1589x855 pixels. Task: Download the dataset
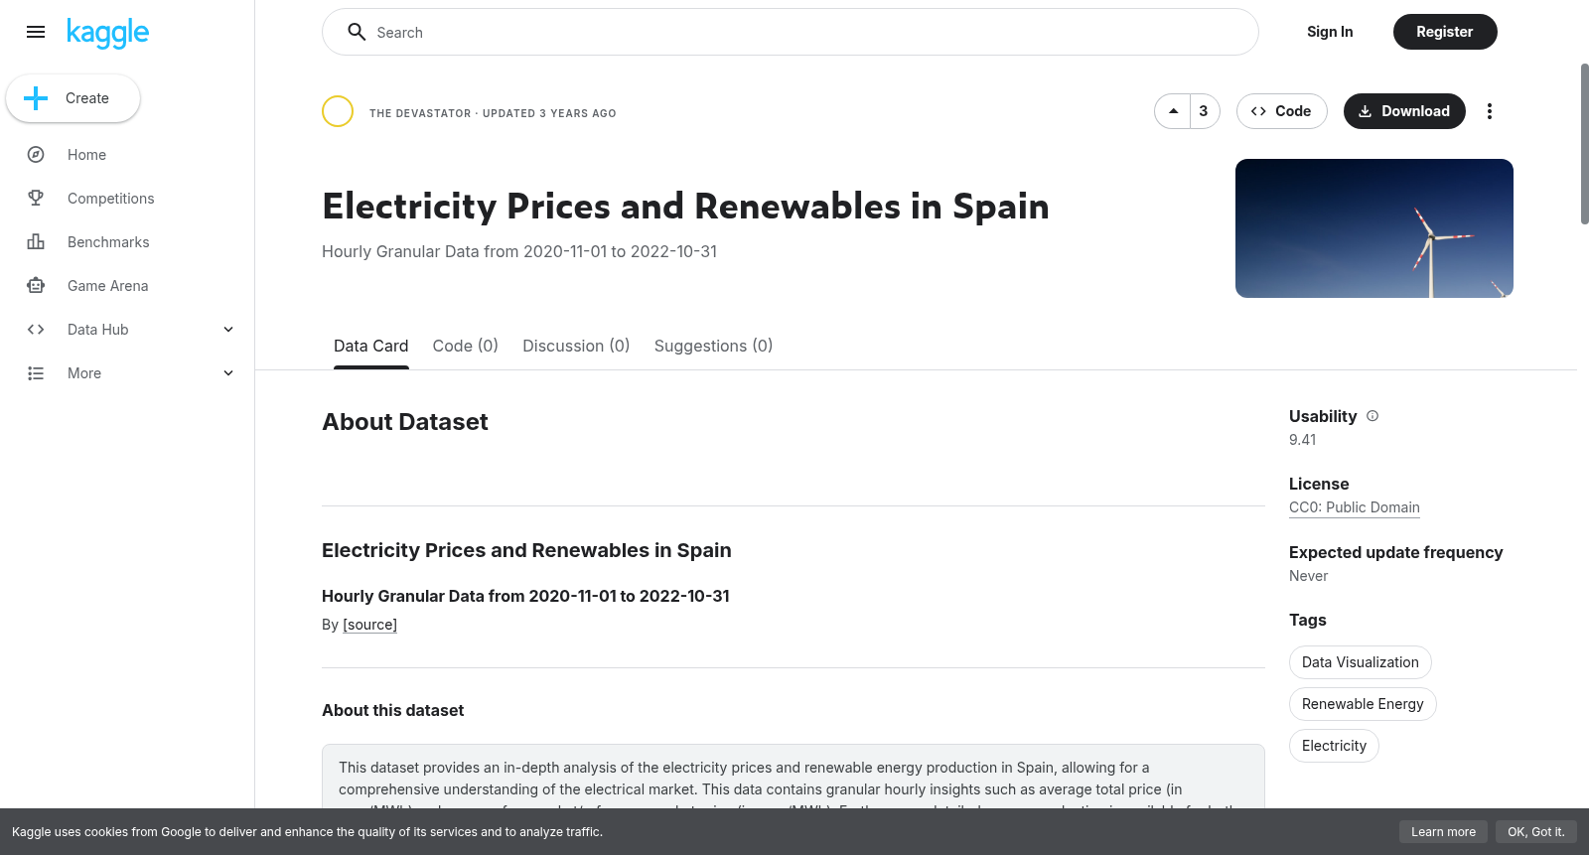tap(1404, 111)
